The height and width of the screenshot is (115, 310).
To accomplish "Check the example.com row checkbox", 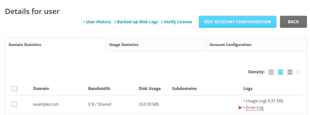I will (x=14, y=104).
